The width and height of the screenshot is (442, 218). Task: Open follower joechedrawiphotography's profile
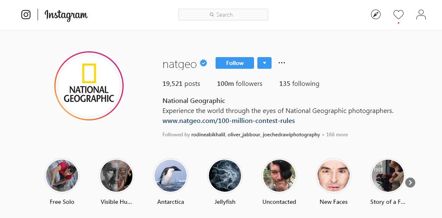292,135
